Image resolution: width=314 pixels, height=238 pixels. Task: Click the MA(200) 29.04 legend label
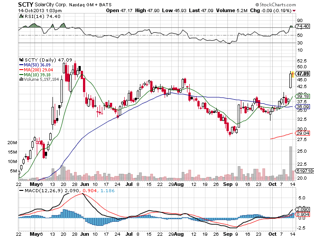39,70
